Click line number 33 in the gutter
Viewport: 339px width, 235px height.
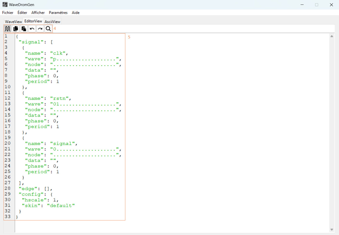pos(8,216)
